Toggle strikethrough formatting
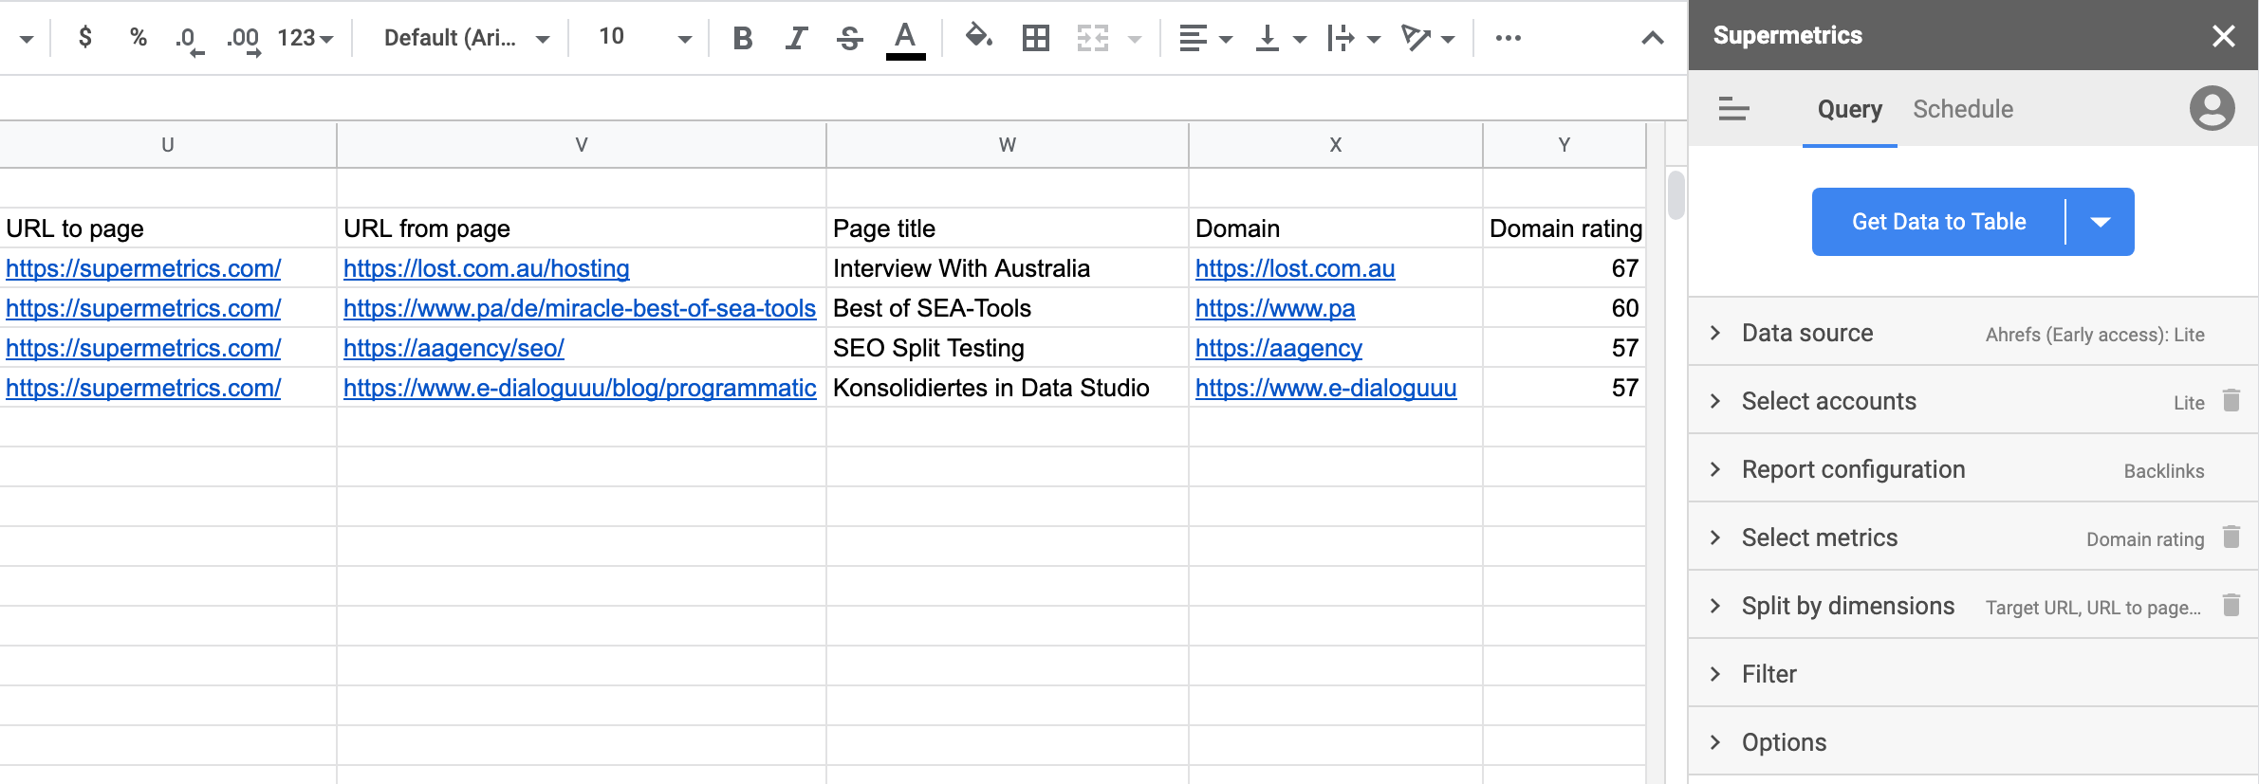This screenshot has height=784, width=2259. [x=850, y=38]
